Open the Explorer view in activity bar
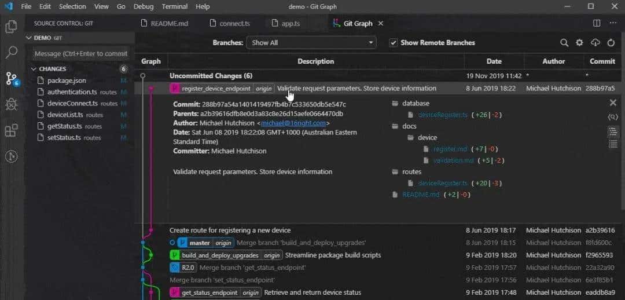The height and width of the screenshot is (300, 625). click(11, 27)
